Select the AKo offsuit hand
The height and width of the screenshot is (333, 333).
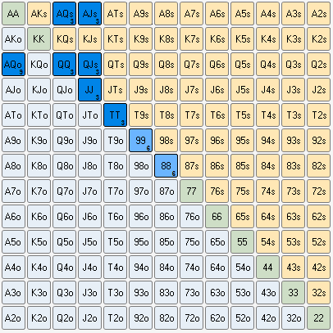(13, 39)
